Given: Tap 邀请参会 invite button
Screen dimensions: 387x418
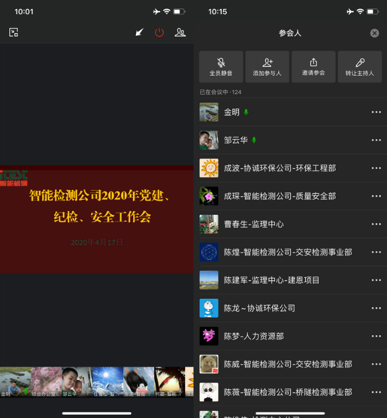Looking at the screenshot, I should [x=313, y=67].
